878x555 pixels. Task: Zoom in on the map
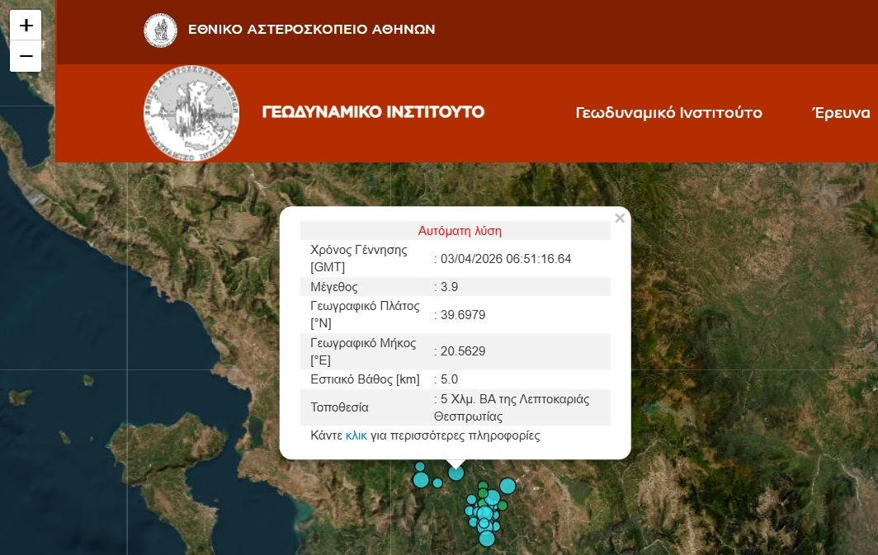26,26
